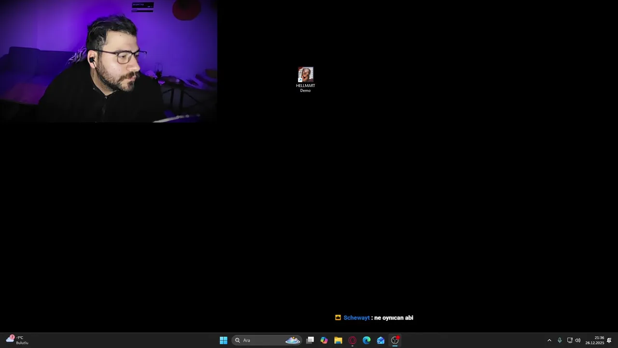Open the Windows Start menu
Viewport: 618px width, 348px height.
(x=224, y=340)
